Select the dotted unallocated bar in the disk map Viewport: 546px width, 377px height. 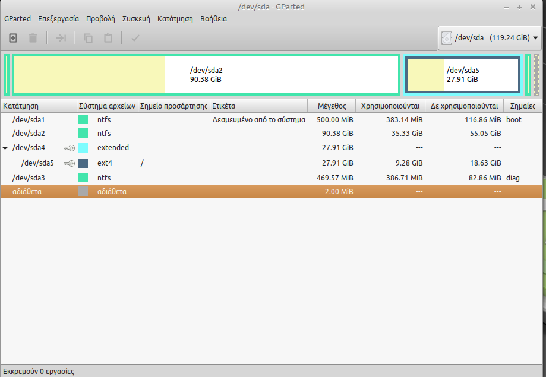(536, 75)
